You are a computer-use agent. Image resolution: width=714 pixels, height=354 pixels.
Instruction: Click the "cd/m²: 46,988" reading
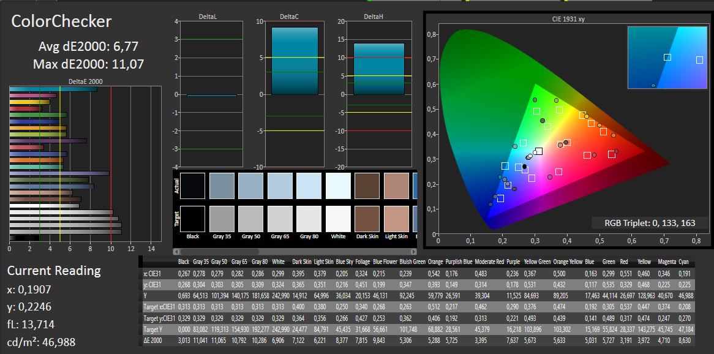click(x=41, y=342)
